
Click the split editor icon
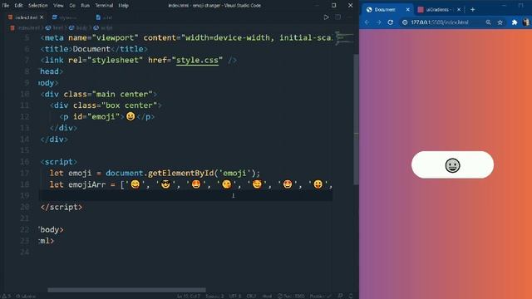pyautogui.click(x=338, y=17)
